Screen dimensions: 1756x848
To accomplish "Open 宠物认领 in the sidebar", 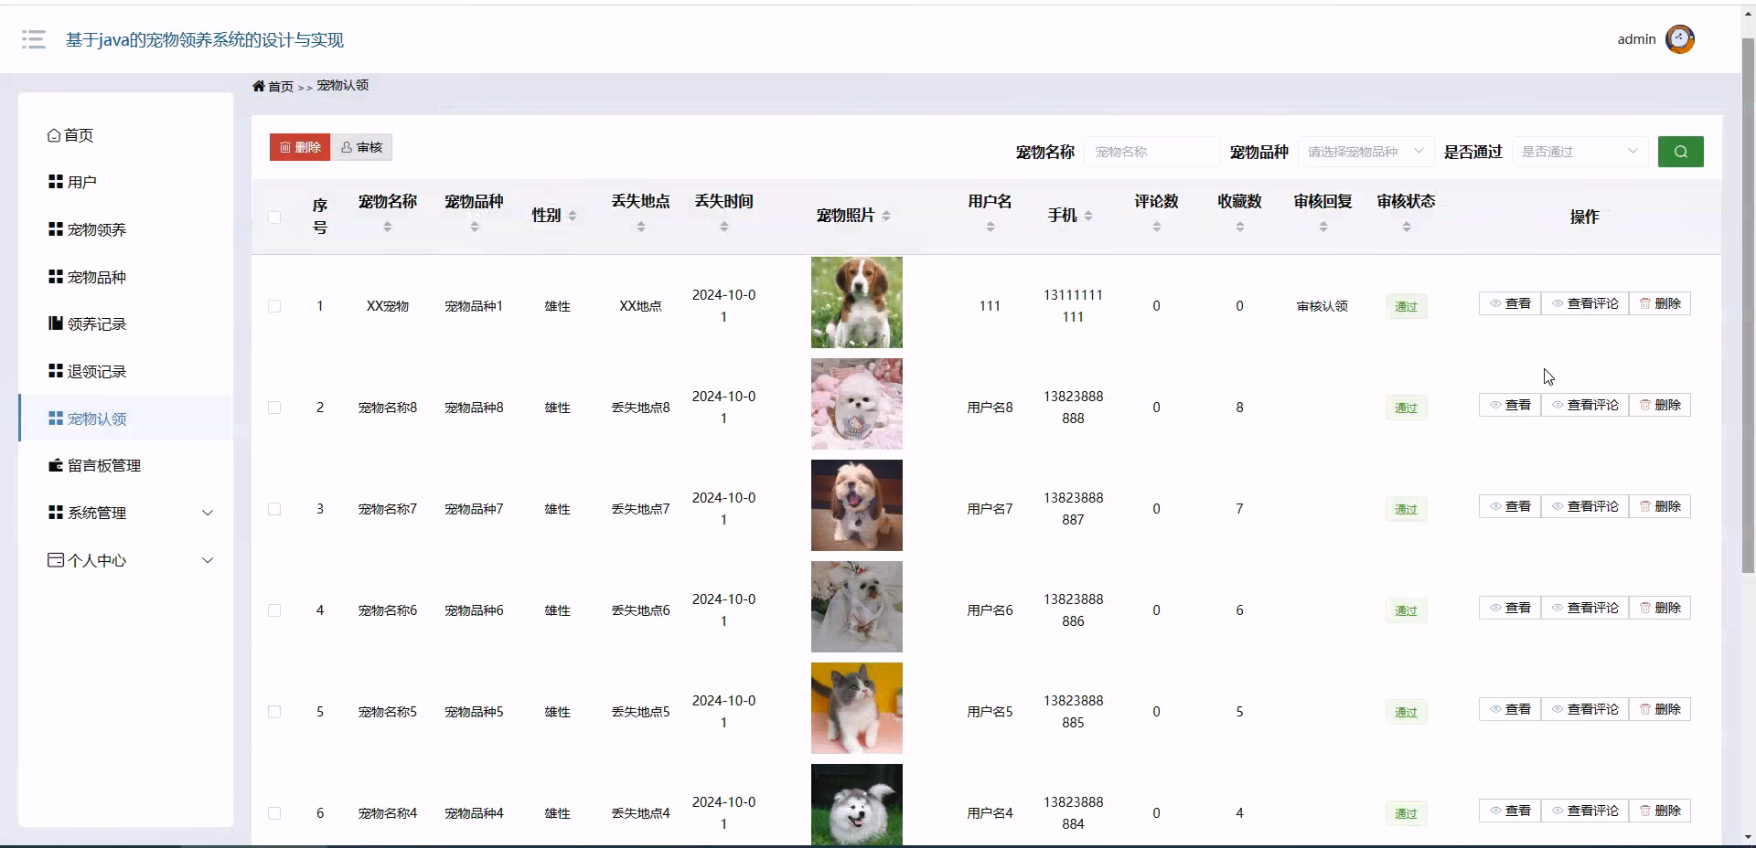I will [126, 419].
